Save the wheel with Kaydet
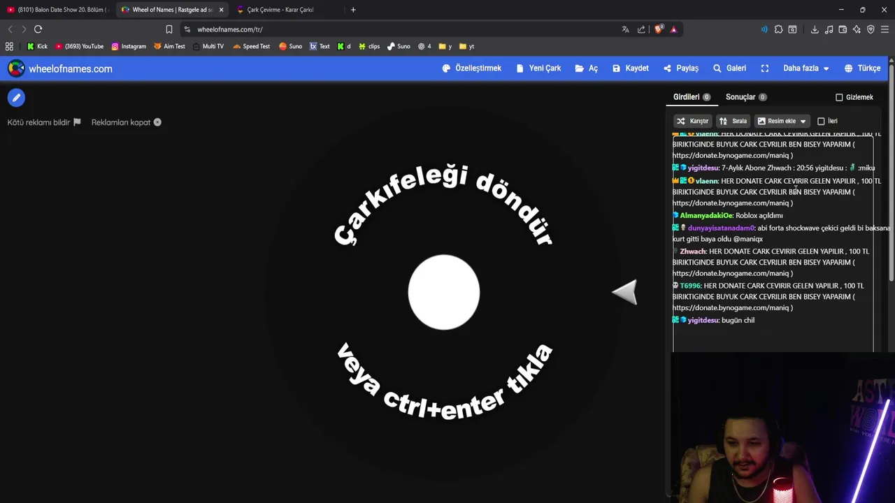This screenshot has width=895, height=503. 630,68
